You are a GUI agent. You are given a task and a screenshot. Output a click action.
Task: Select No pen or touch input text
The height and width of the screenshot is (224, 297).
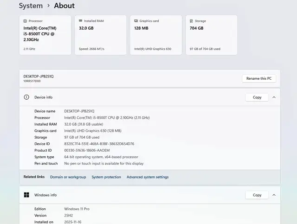coord(104,163)
